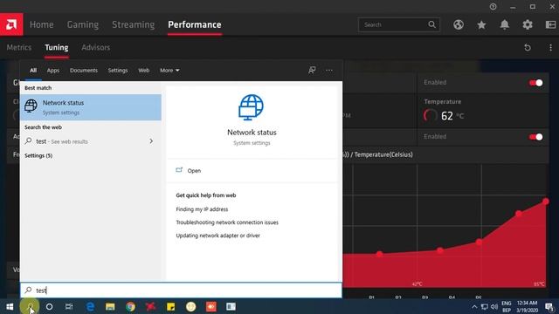559x314 pixels.
Task: Click the search feedback icon in search panel
Action: [x=312, y=70]
